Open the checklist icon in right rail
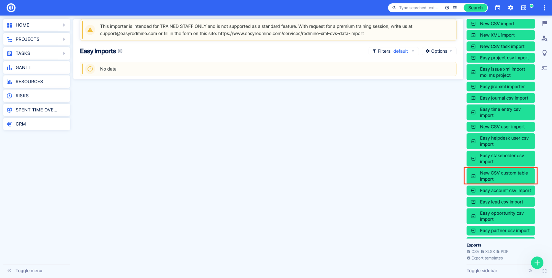The height and width of the screenshot is (278, 552). click(x=544, y=68)
